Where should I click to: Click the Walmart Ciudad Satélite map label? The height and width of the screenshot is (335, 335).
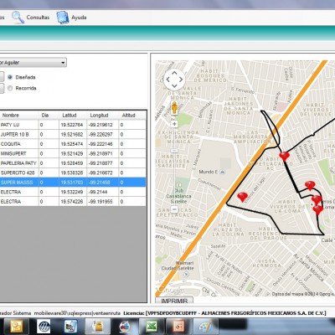(x=178, y=265)
